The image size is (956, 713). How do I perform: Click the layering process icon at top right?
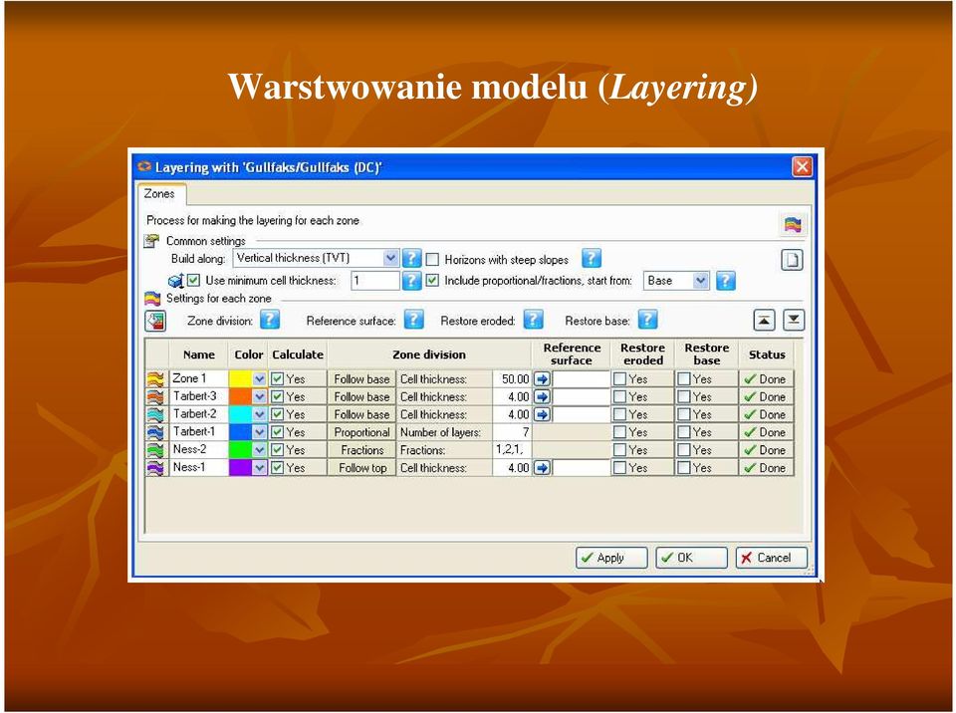point(793,224)
